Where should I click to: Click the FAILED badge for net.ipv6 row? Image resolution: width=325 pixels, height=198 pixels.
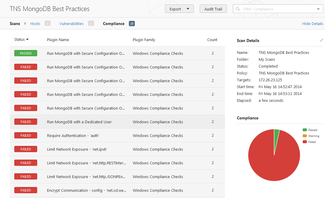[26, 149]
